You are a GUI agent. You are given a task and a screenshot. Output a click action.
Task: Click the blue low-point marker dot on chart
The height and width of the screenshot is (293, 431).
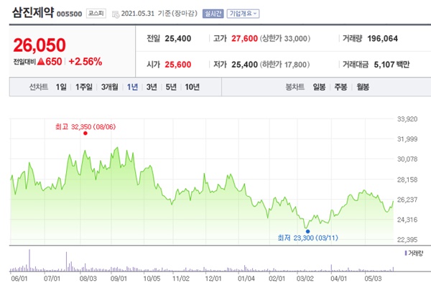tap(307, 231)
